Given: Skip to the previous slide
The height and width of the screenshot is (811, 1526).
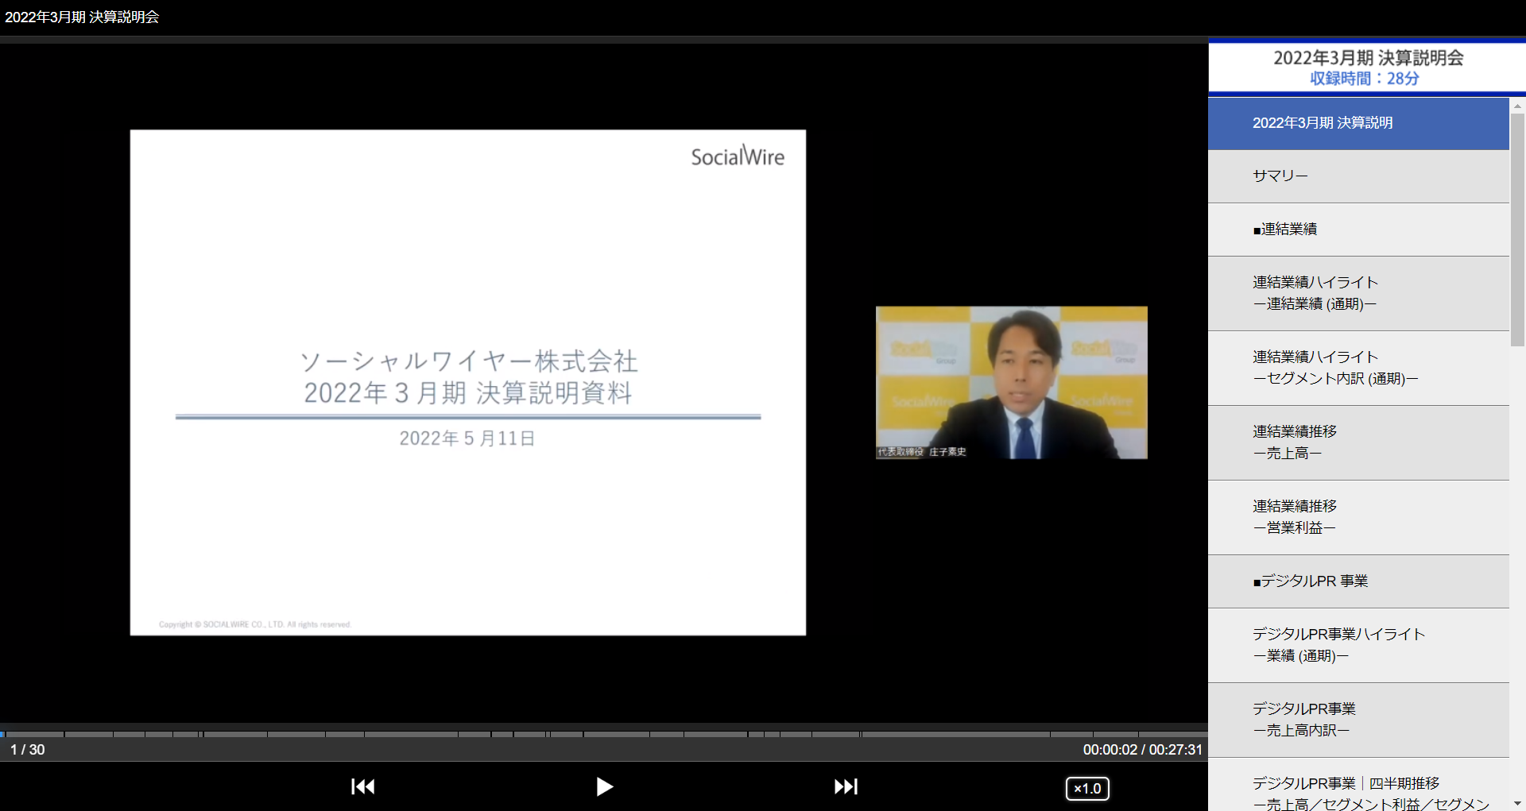Looking at the screenshot, I should (363, 786).
